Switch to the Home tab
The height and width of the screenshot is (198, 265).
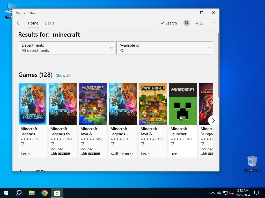point(33,23)
